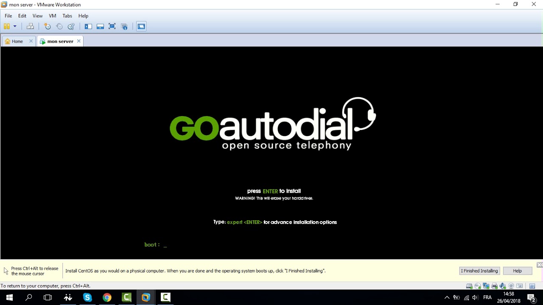This screenshot has width=543, height=305.
Task: Click the hard disk device status icon
Action: pyautogui.click(x=469, y=286)
